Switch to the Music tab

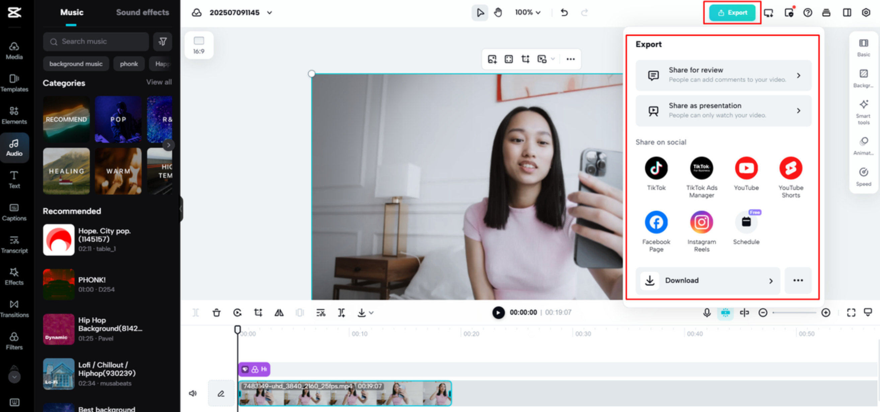(71, 12)
